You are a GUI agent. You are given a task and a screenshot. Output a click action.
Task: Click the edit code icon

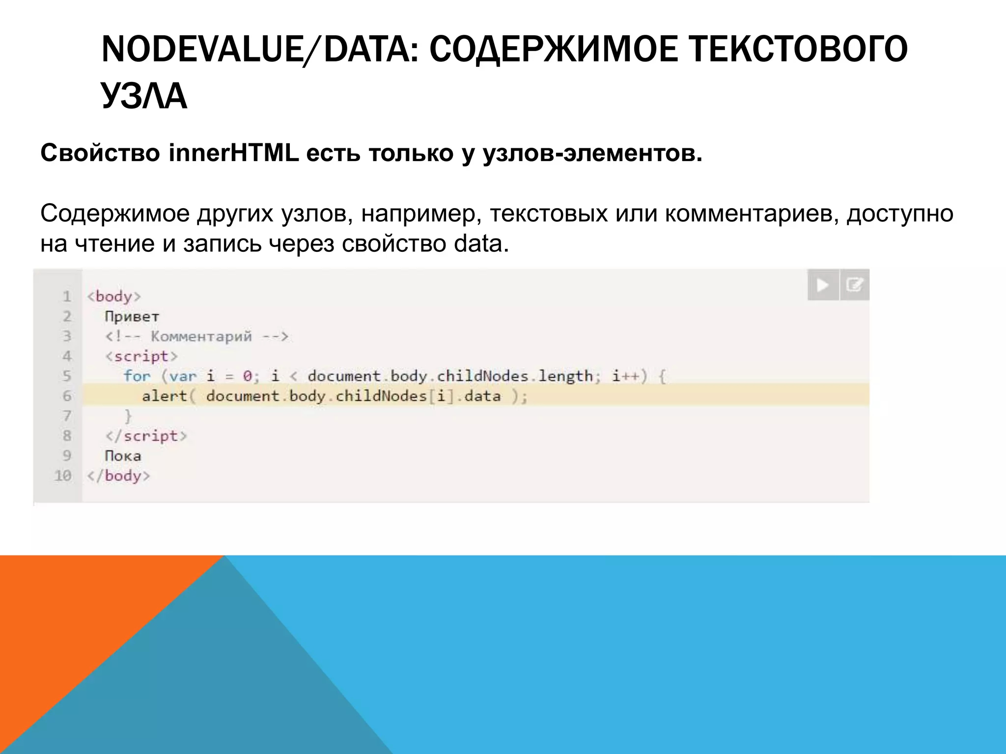pyautogui.click(x=855, y=285)
